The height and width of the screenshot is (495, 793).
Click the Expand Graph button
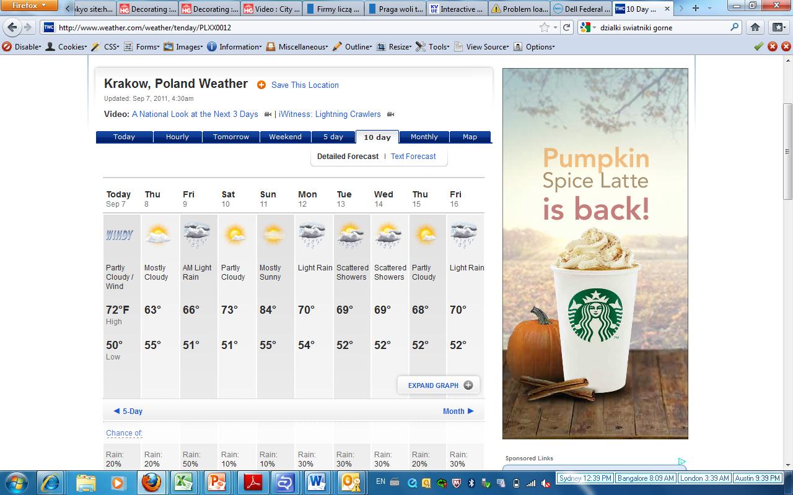pyautogui.click(x=438, y=385)
